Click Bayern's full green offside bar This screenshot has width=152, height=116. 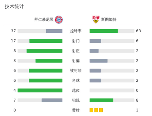point(40,90)
